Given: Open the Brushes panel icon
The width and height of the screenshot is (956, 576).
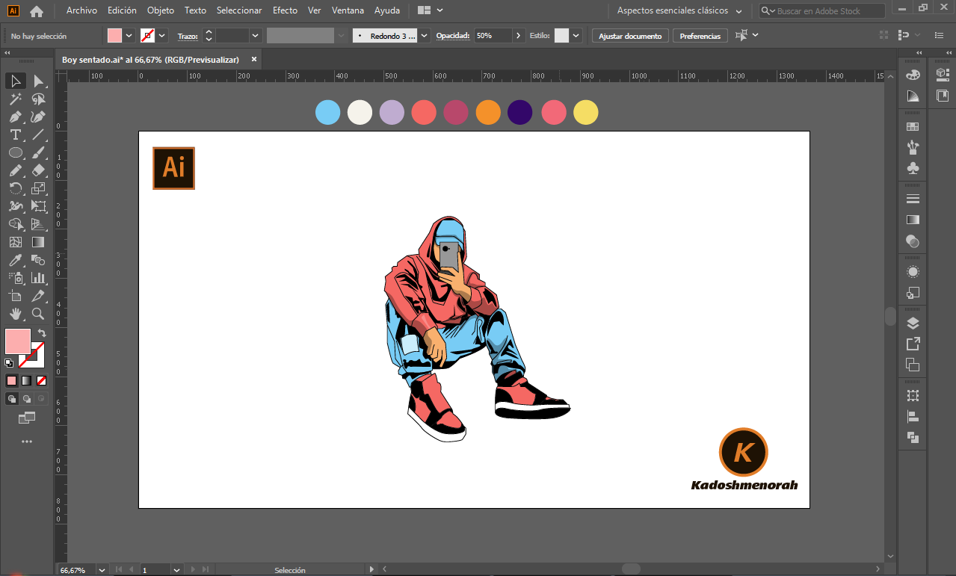Looking at the screenshot, I should [913, 148].
